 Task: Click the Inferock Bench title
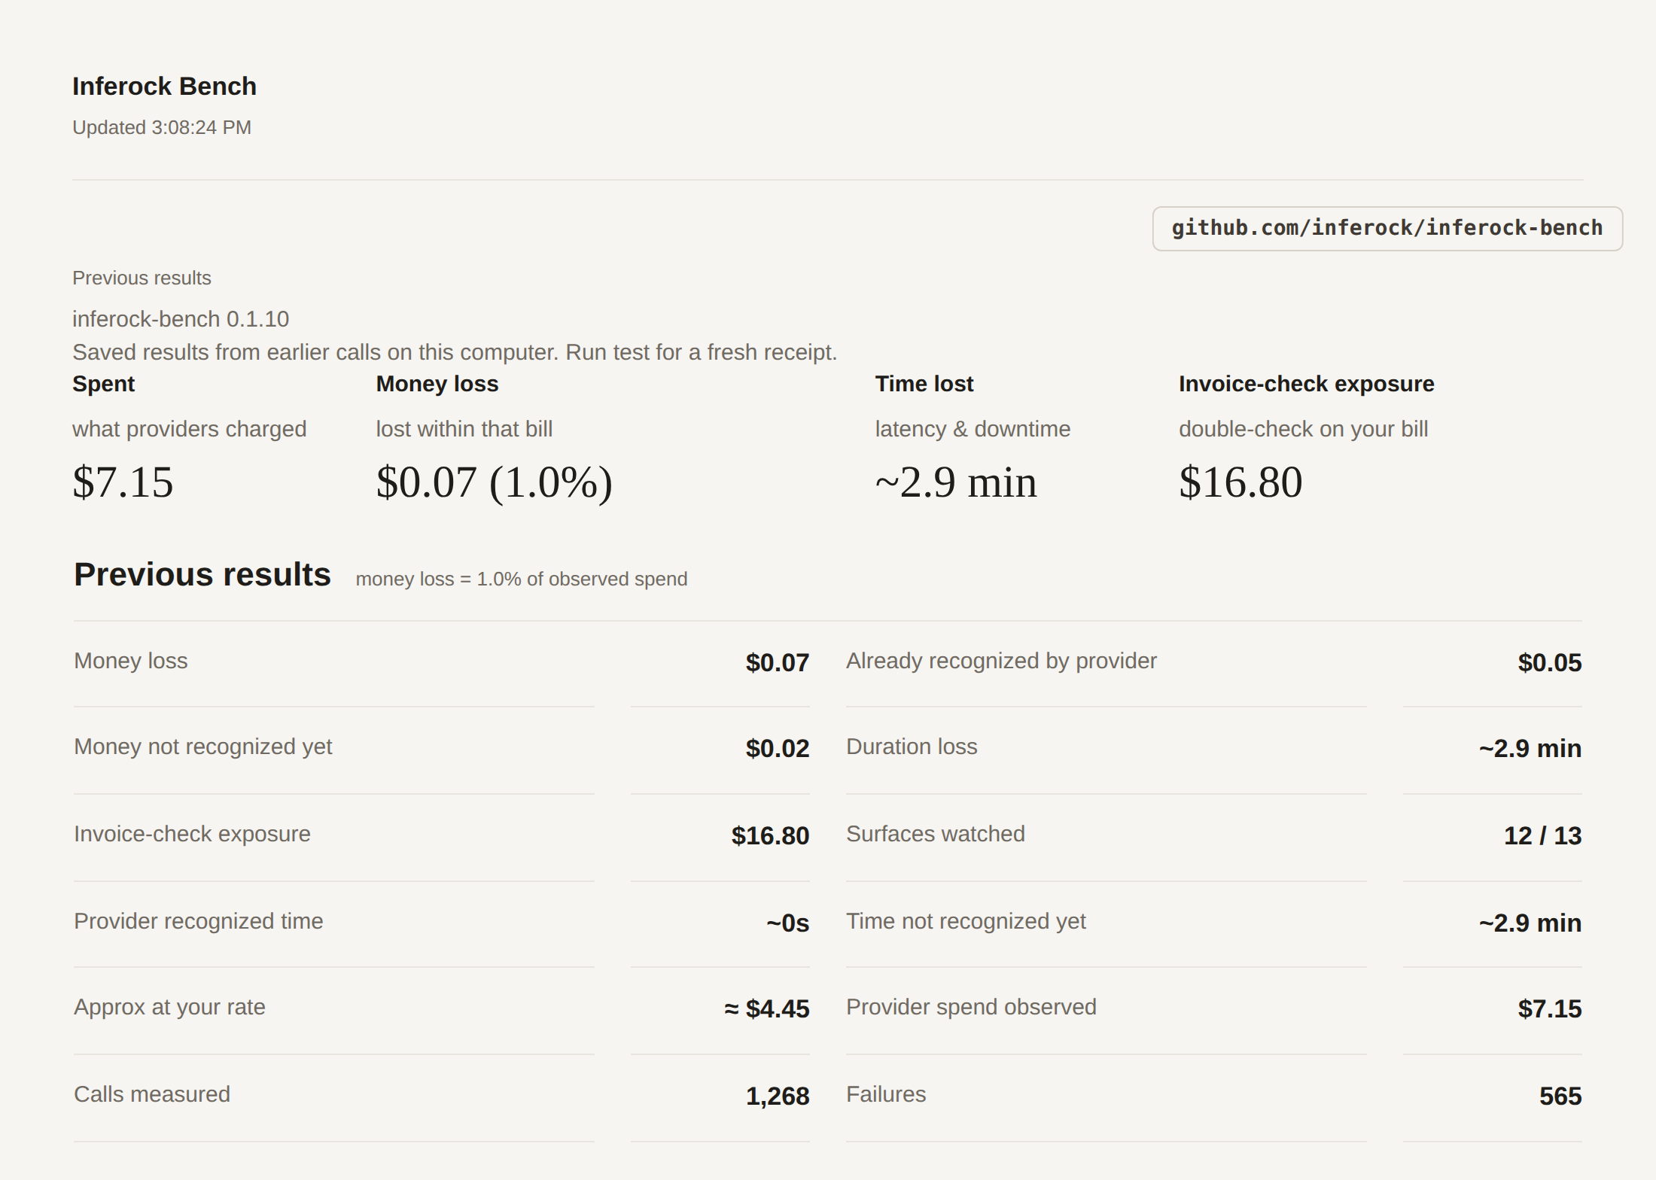(x=164, y=86)
